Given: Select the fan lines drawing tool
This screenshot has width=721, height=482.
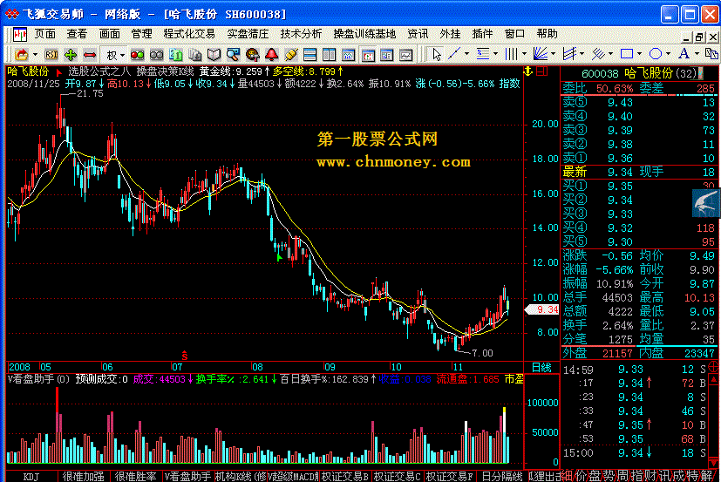Looking at the screenshot, I should click(x=541, y=55).
